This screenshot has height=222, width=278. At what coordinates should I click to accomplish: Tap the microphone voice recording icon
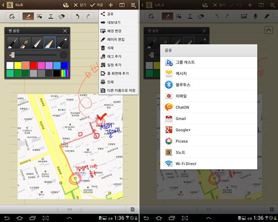256,16
